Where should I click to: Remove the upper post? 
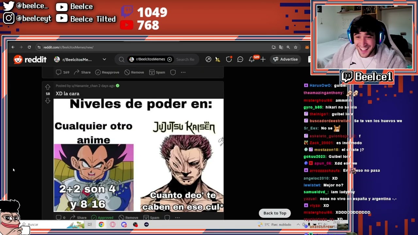(134, 72)
